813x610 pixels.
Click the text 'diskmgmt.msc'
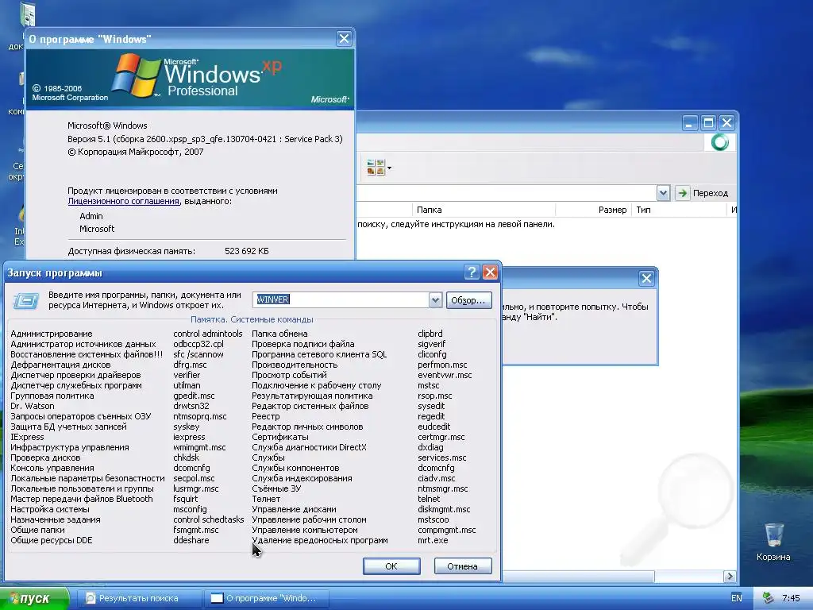click(444, 509)
